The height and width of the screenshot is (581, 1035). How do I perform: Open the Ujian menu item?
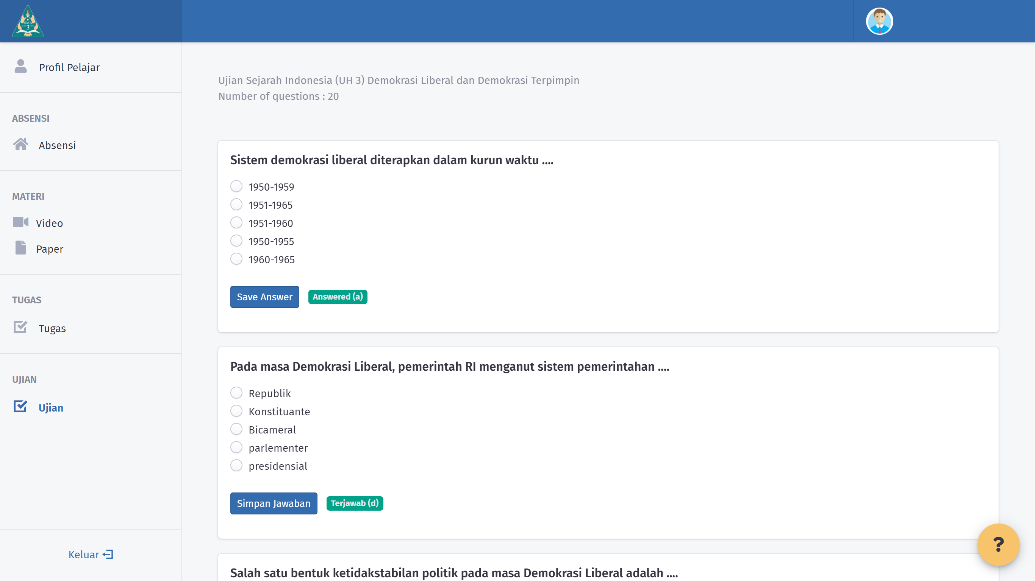[51, 408]
